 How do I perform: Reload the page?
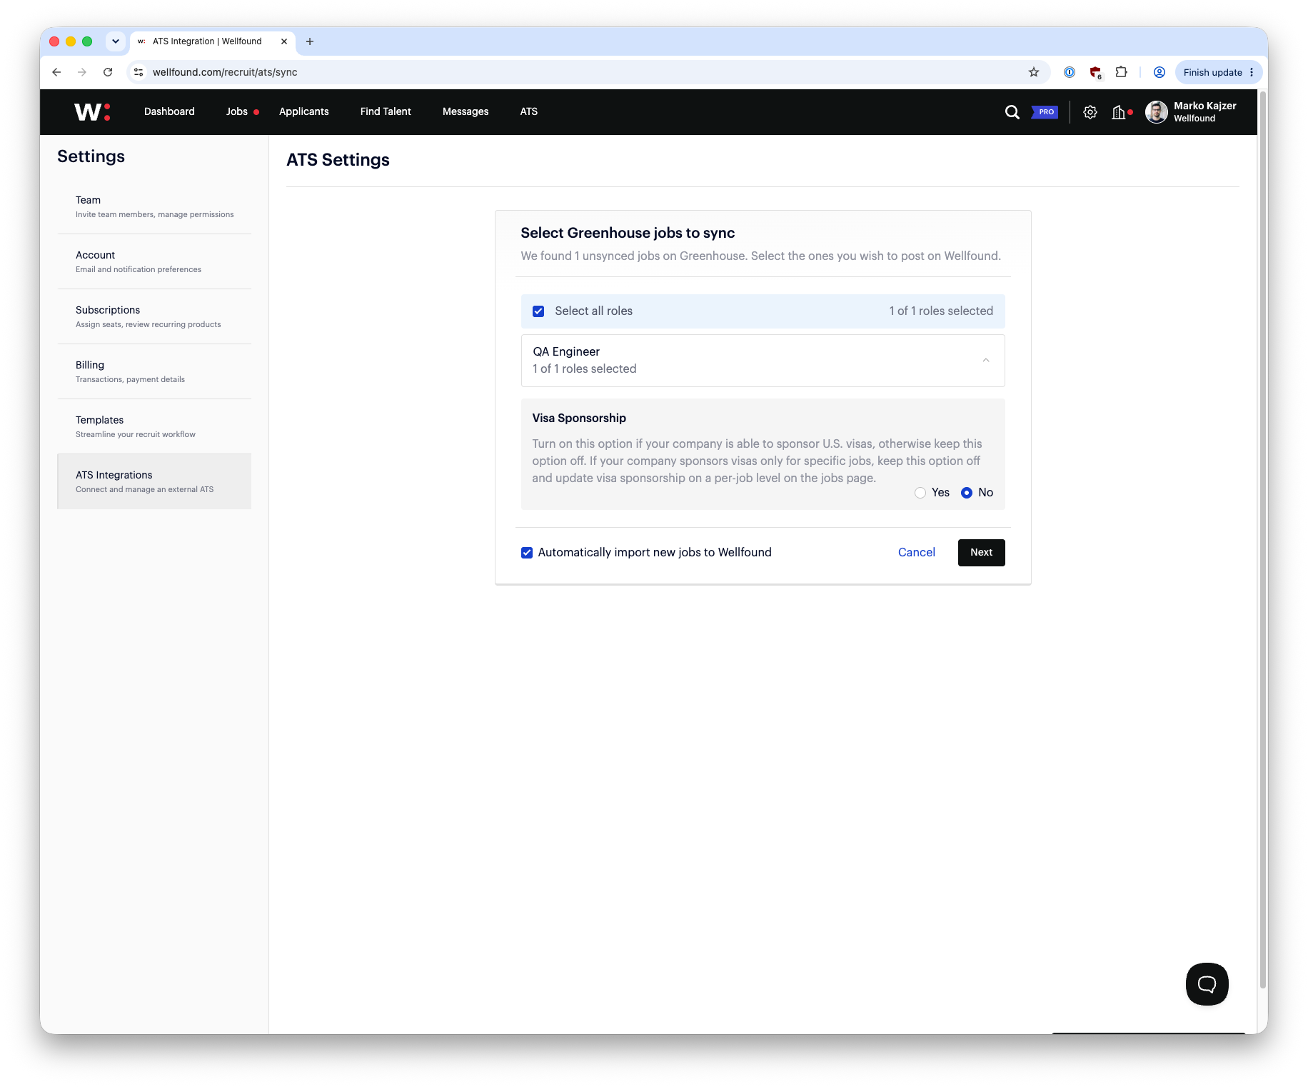(108, 72)
